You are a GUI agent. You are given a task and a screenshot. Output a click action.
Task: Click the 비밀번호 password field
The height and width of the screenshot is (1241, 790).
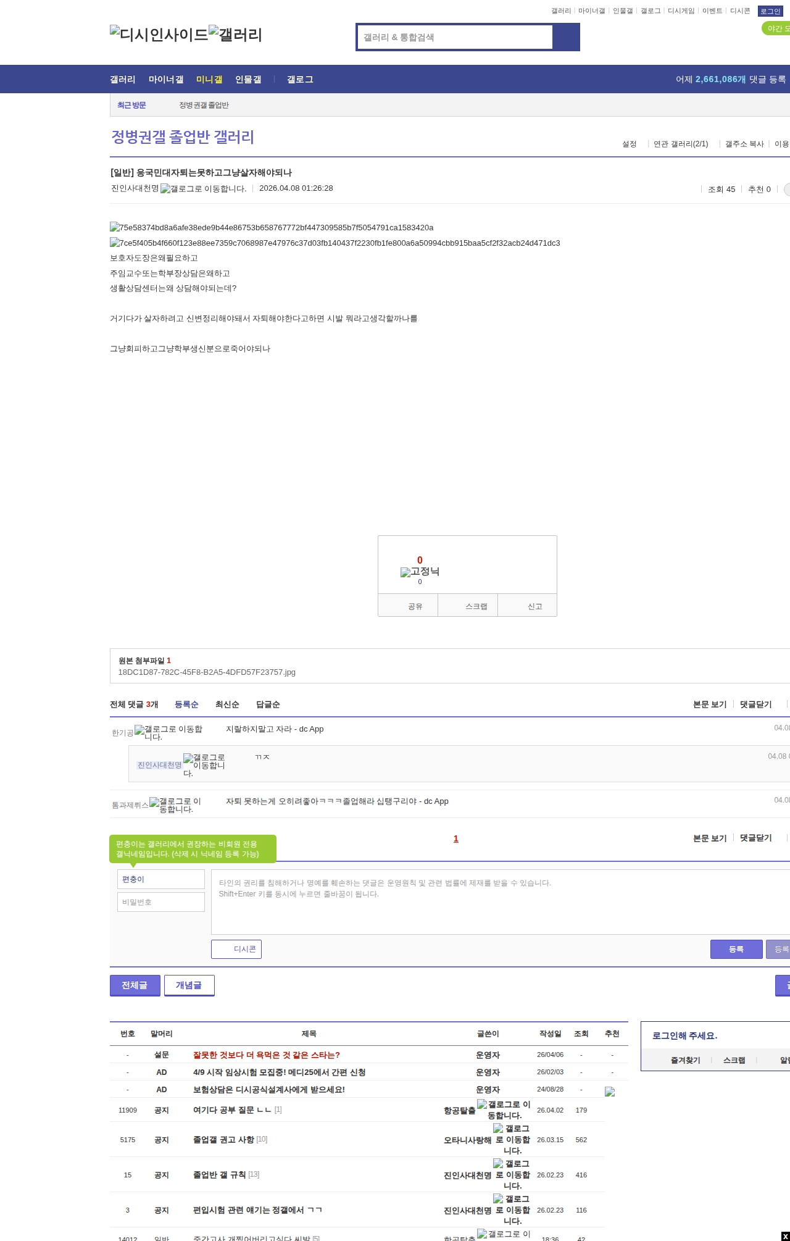[161, 902]
